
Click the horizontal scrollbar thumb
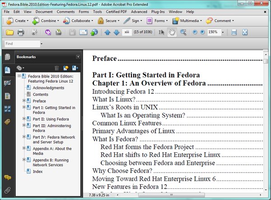coord(172,195)
